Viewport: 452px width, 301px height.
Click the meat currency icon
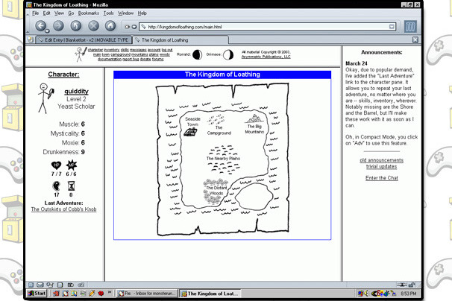[56, 186]
